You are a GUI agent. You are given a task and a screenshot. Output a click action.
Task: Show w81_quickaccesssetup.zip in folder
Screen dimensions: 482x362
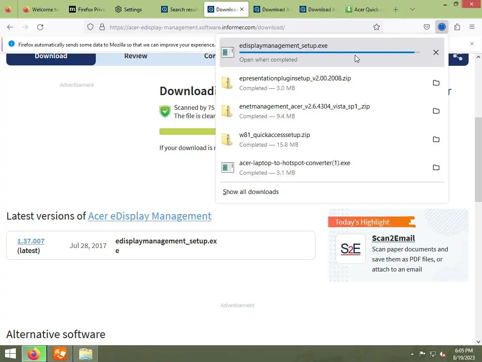point(436,140)
